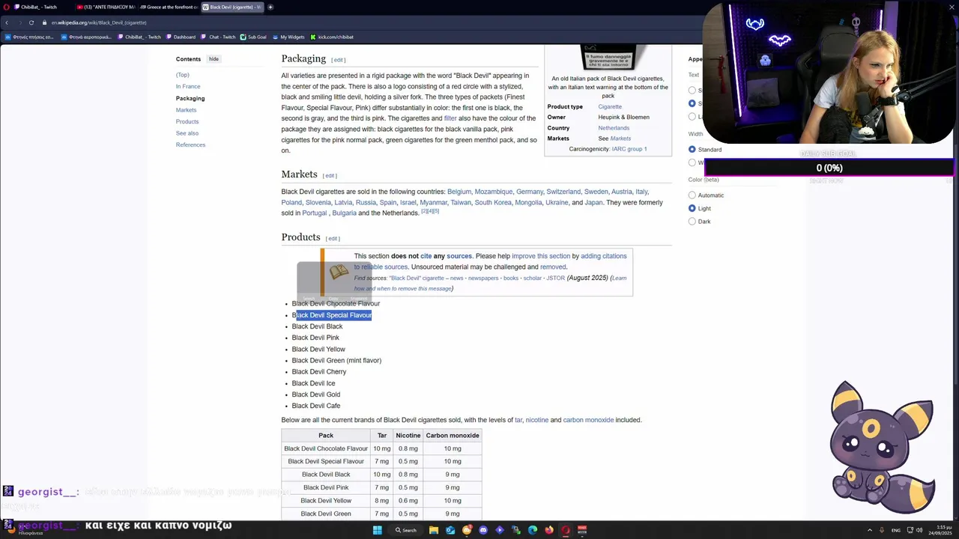The image size is (959, 539).
Task: Click the browser forward arrow
Action: point(19,22)
